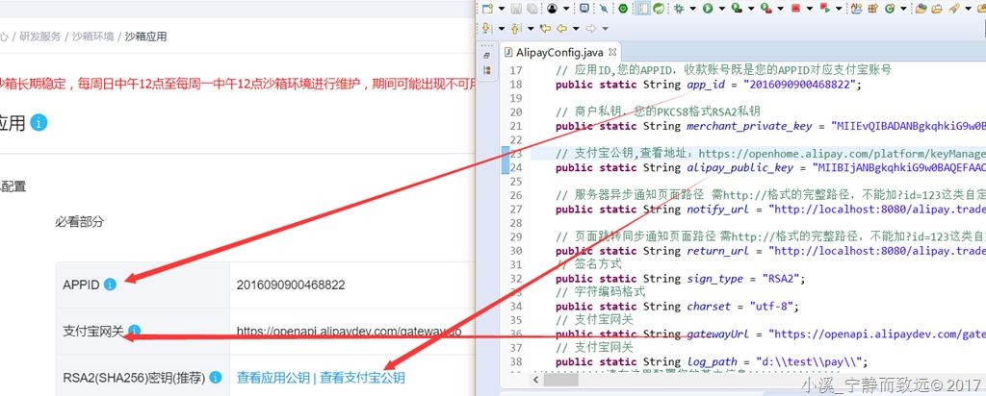Click the Restore view icon left of editor
This screenshot has height=396, width=986.
click(486, 56)
